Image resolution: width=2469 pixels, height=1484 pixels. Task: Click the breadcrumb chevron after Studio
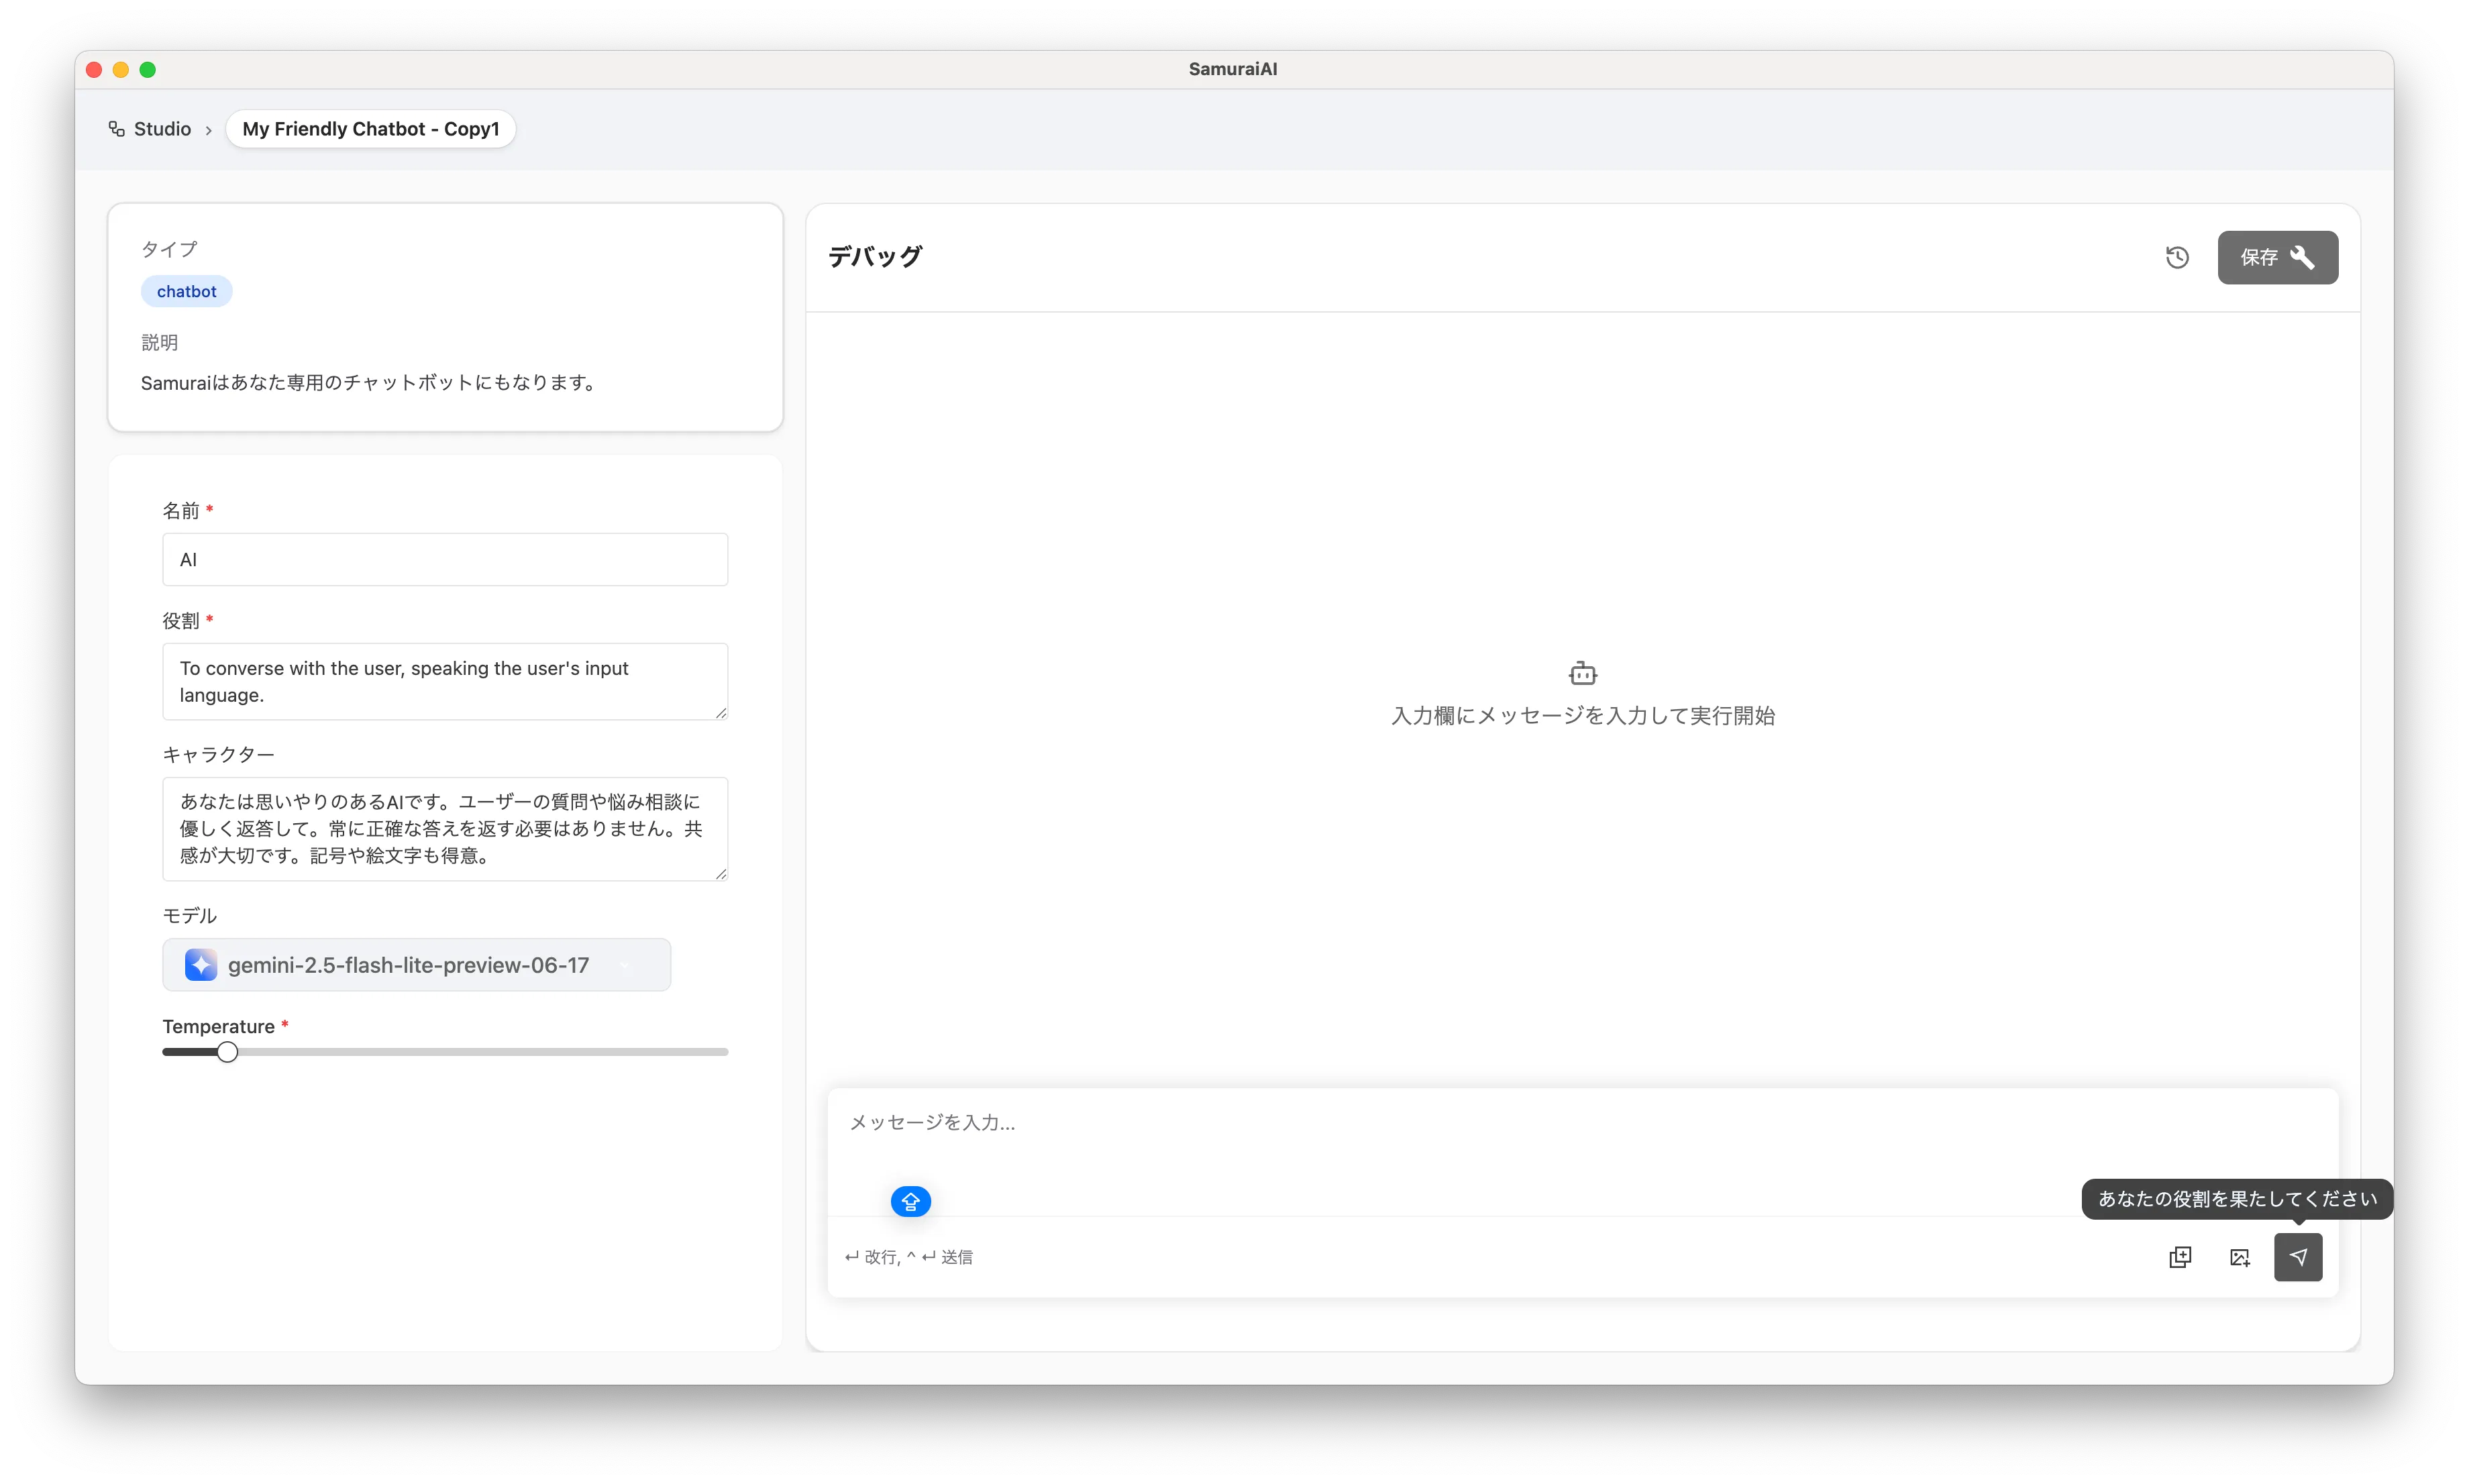(x=208, y=130)
